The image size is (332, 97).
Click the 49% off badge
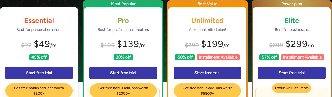point(39,57)
